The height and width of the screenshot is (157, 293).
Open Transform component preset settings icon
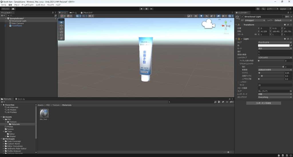288,25
